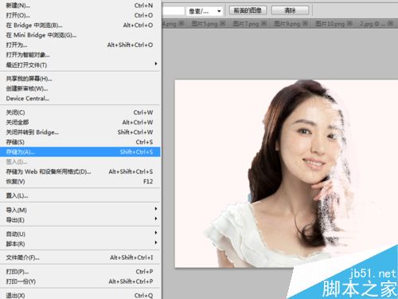Choose 新建(N)... from the File menu
The height and width of the screenshot is (299, 398).
pos(80,6)
